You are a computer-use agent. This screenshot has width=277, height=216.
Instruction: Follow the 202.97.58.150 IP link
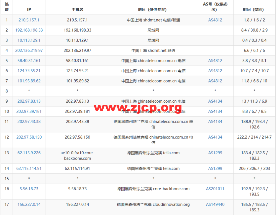29,137
